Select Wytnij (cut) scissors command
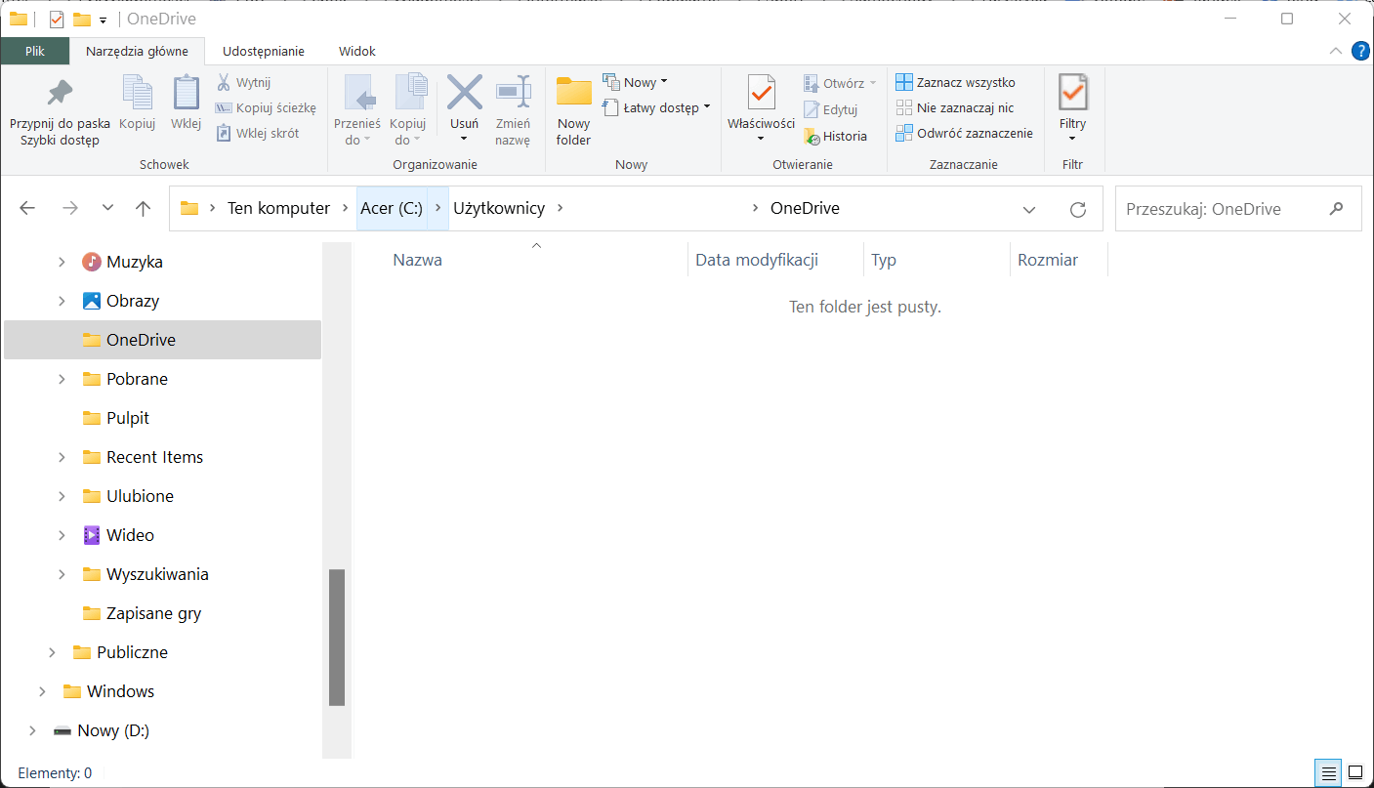The height and width of the screenshot is (788, 1374). tap(243, 83)
